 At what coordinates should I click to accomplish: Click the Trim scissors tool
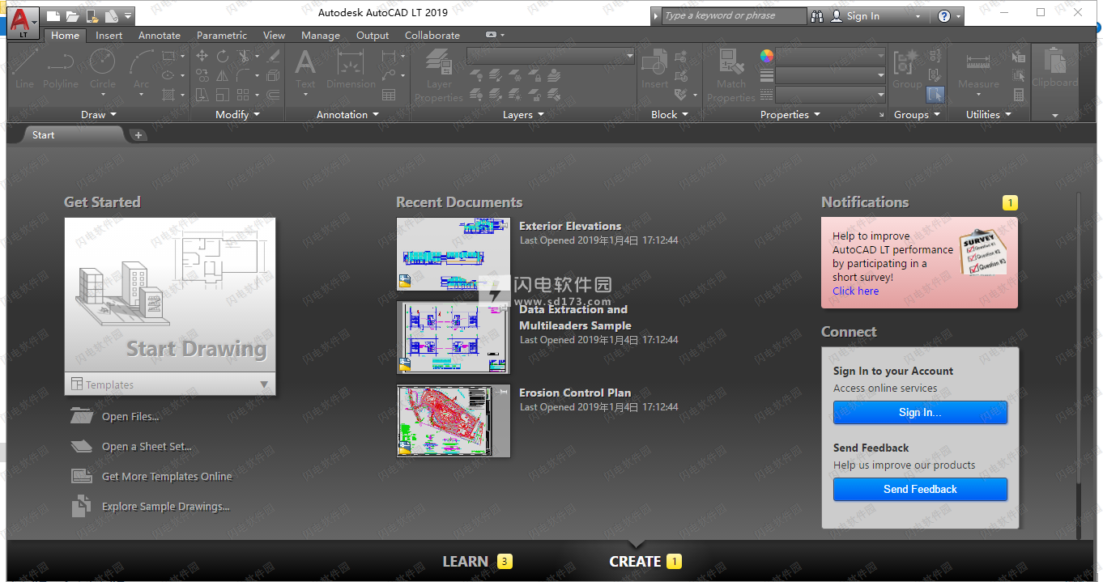coord(244,56)
